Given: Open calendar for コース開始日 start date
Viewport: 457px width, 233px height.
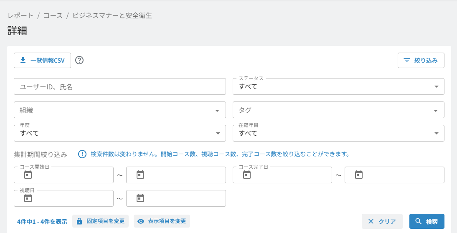Looking at the screenshot, I should click(x=28, y=175).
